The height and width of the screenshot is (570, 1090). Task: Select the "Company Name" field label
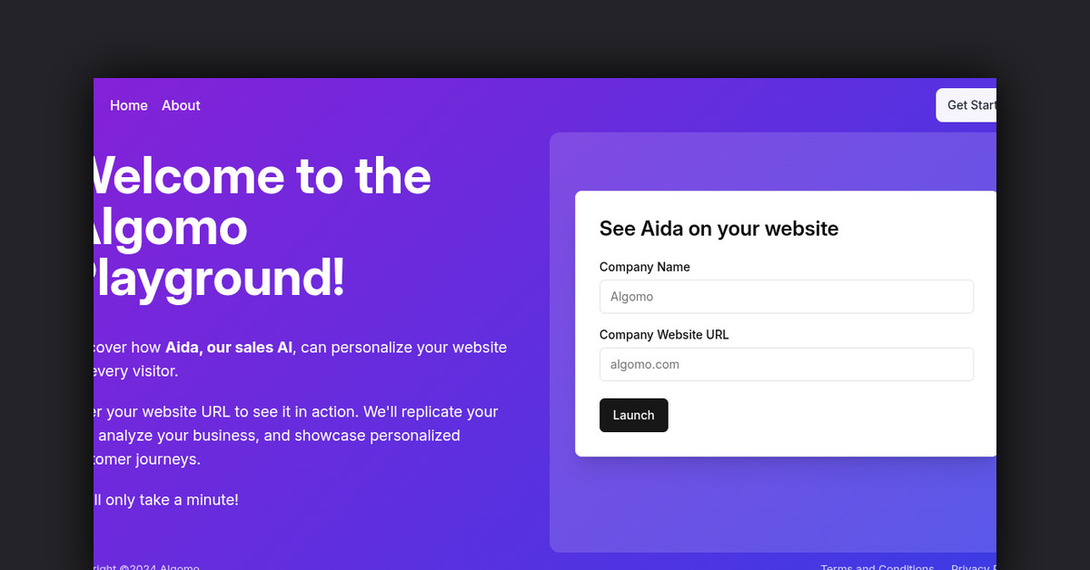pyautogui.click(x=644, y=267)
